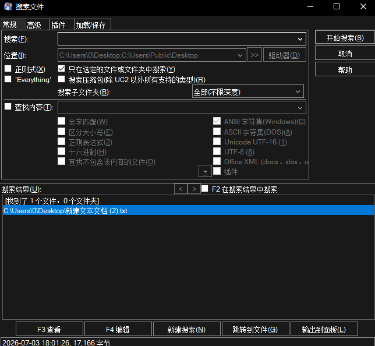Screen dimensions: 375x346
Task: Toggle 查找不包含该内容的文件(O) checkbox
Action: point(62,161)
